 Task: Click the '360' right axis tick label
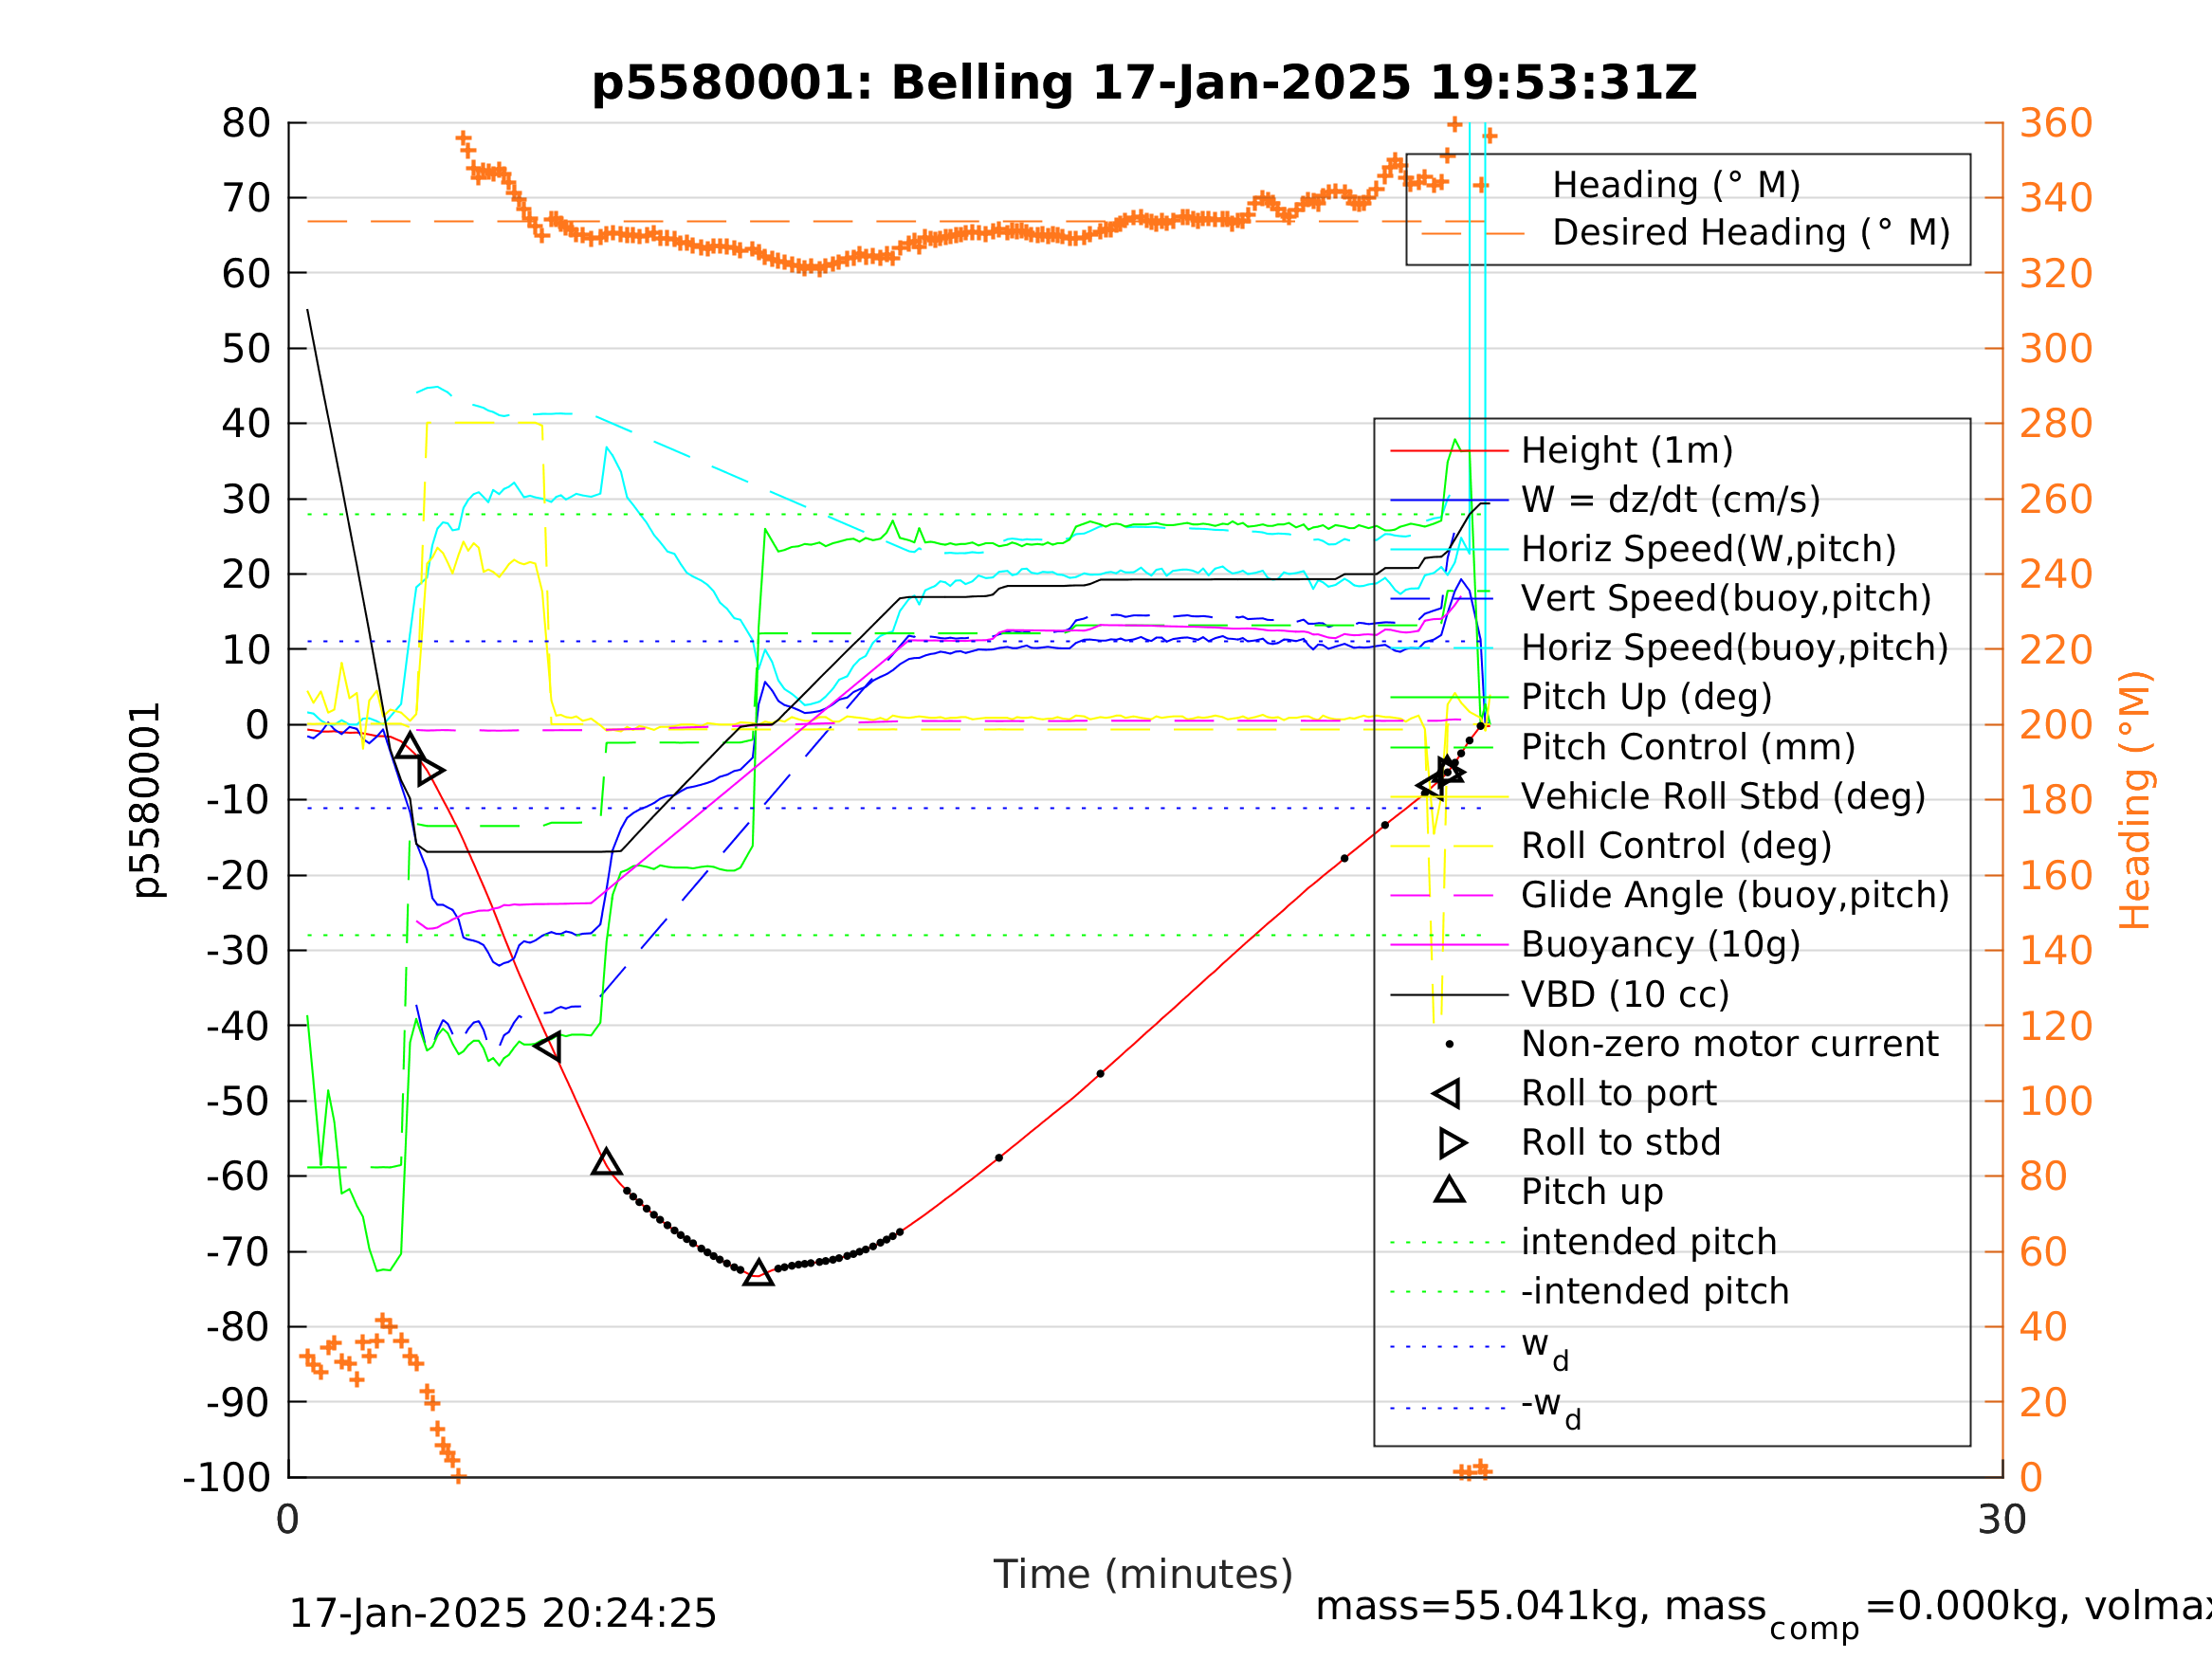(2056, 124)
